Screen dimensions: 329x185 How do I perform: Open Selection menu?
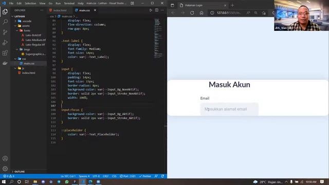point(30,4)
